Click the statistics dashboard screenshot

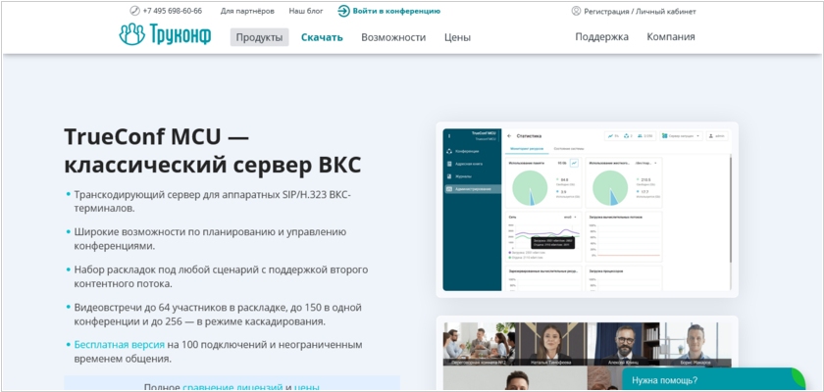coord(587,210)
